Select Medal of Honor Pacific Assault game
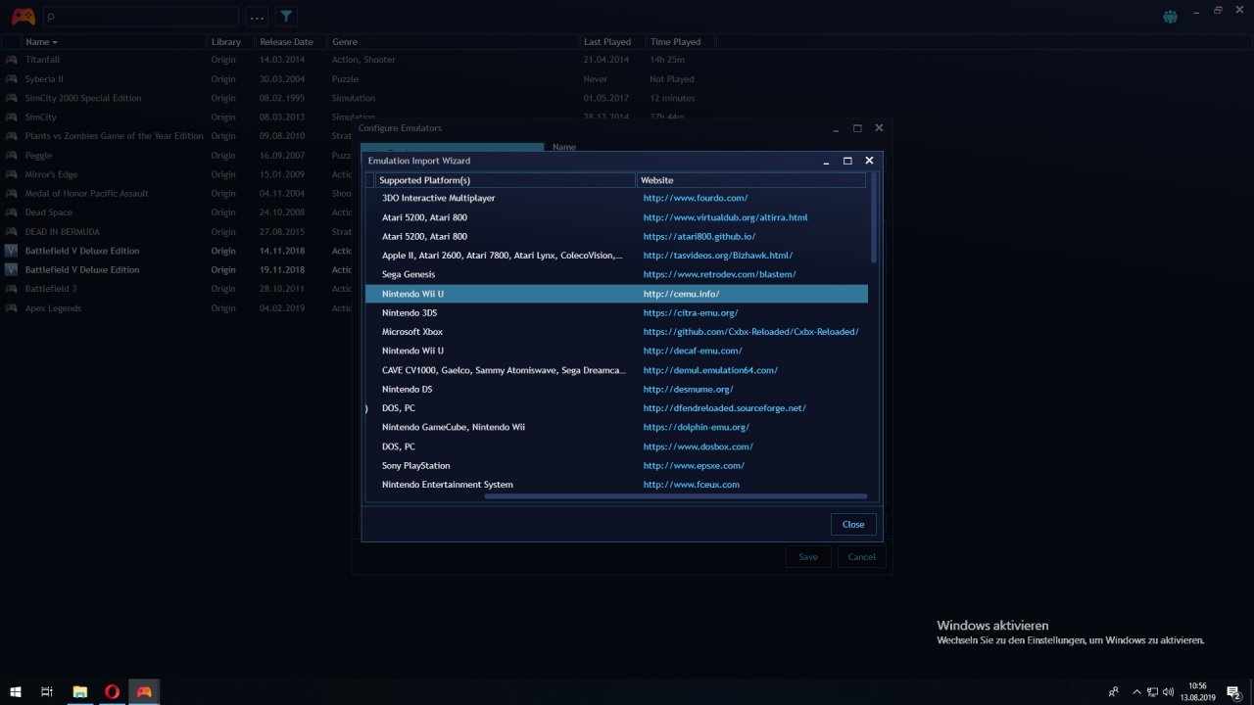Image resolution: width=1254 pixels, height=705 pixels. click(x=87, y=194)
